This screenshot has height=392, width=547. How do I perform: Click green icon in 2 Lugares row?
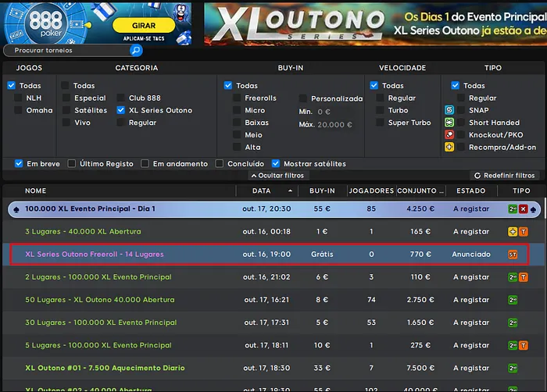(513, 277)
